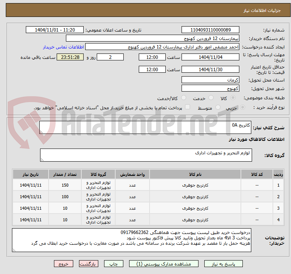Click the date 1404/11/11 in row 4

coord(30,220)
